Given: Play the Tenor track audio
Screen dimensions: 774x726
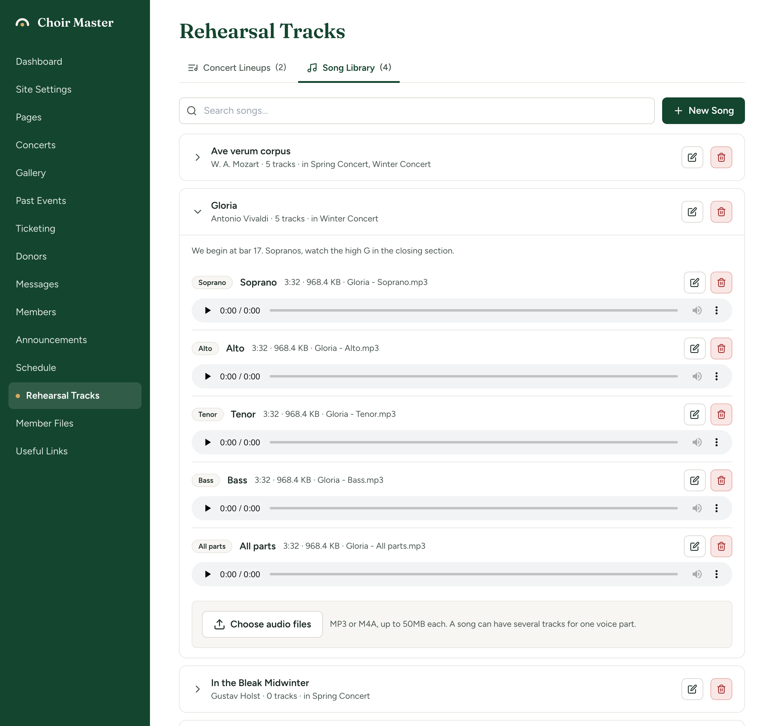Looking at the screenshot, I should click(207, 442).
